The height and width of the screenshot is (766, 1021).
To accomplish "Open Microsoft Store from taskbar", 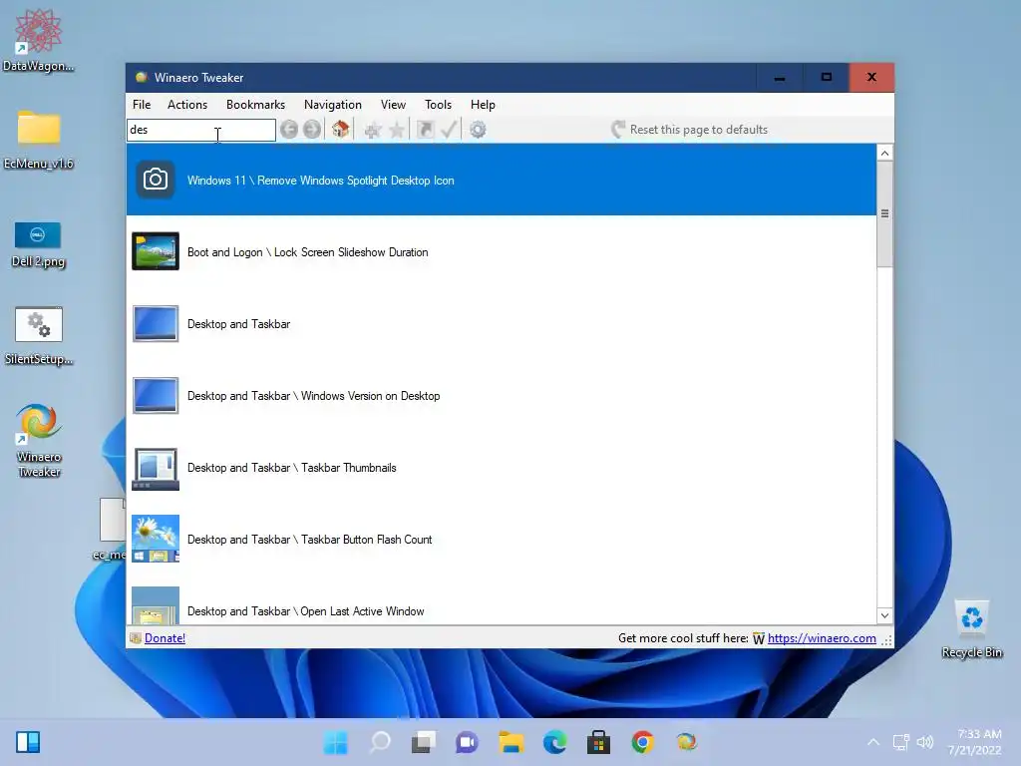I will pos(598,742).
